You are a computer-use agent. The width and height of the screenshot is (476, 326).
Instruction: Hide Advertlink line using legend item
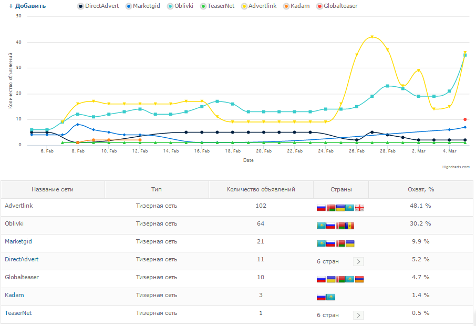(259, 6)
